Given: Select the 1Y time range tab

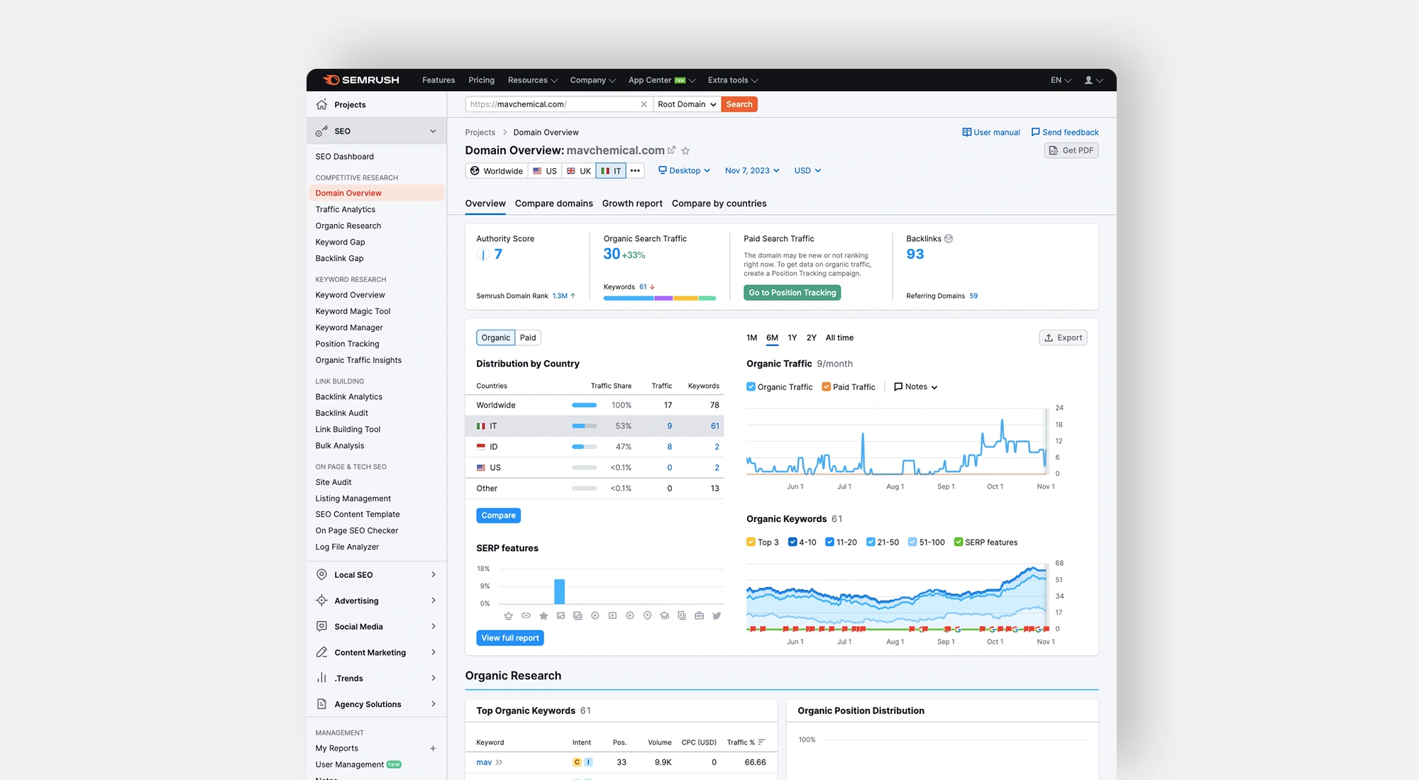Looking at the screenshot, I should click(792, 338).
